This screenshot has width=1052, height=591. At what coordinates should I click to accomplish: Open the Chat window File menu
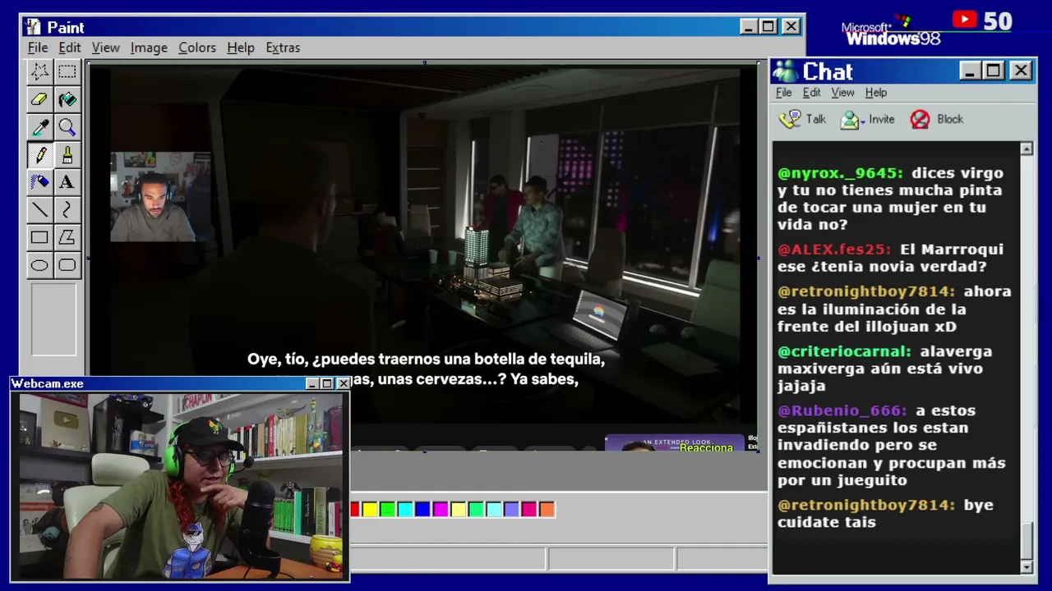pos(784,93)
